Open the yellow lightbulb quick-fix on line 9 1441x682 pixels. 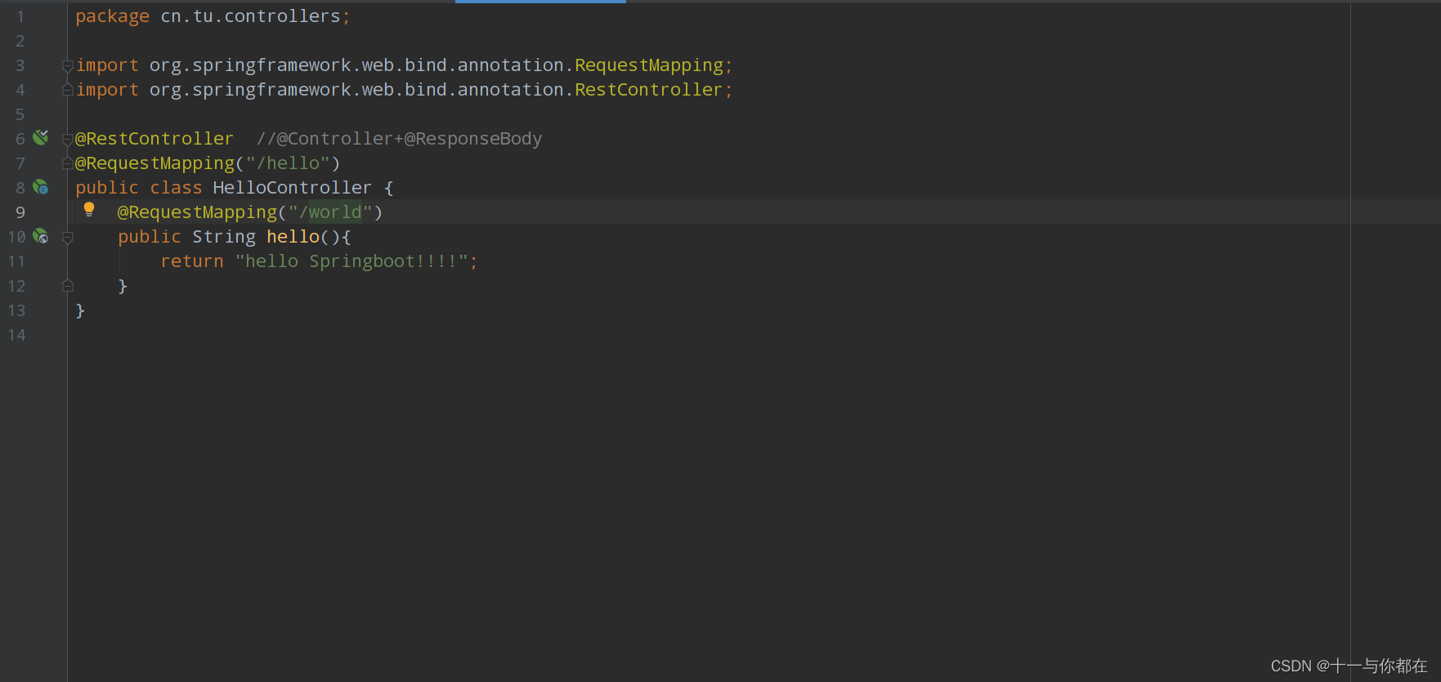(89, 211)
